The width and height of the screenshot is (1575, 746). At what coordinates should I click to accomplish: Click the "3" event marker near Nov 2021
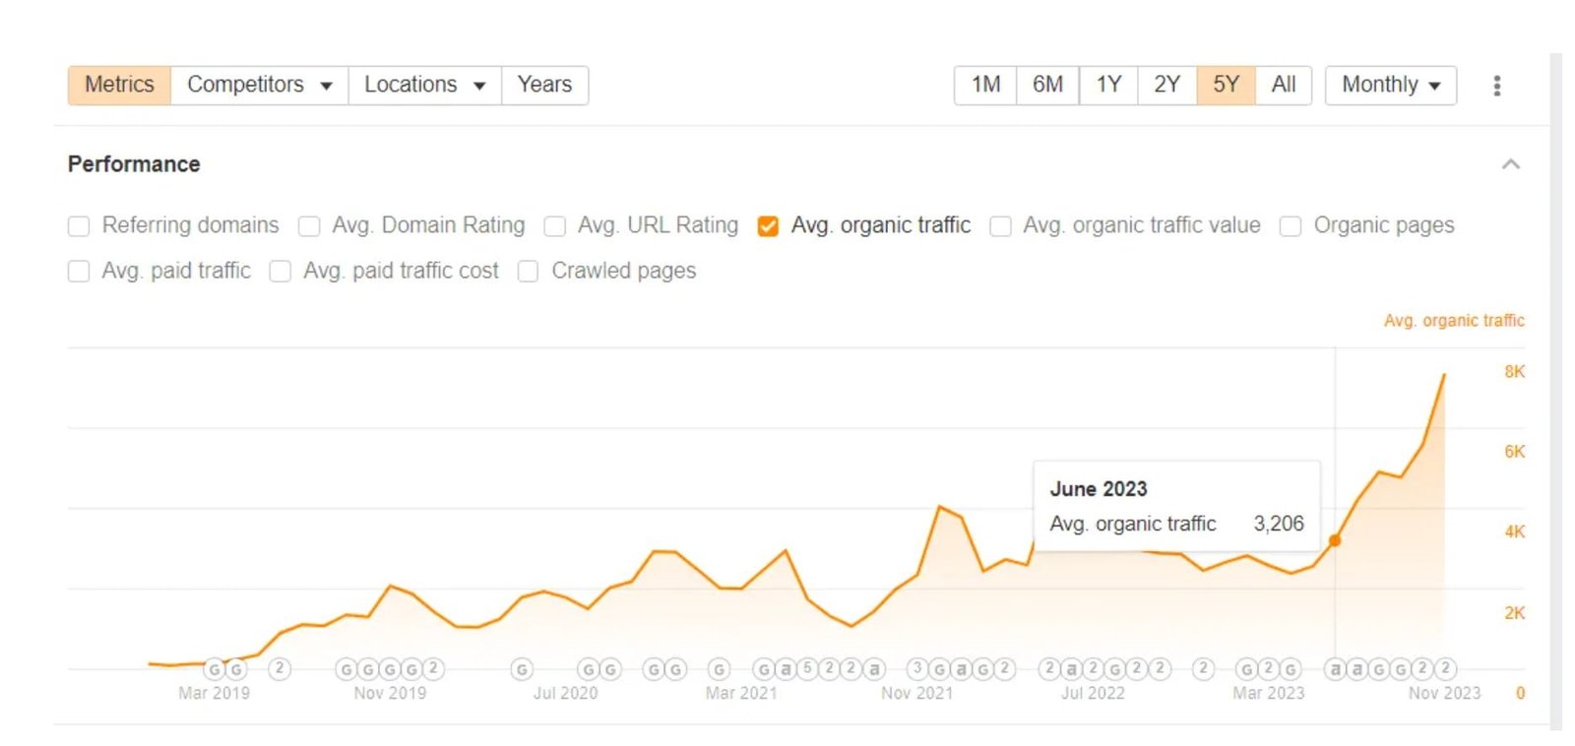[x=917, y=669]
